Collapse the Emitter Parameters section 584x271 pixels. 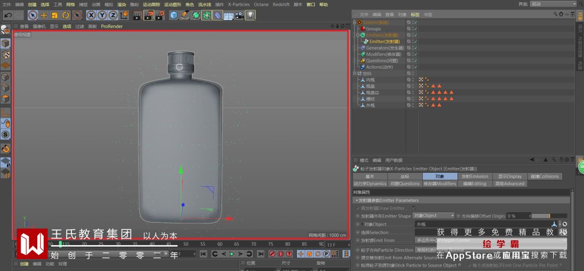pos(356,200)
